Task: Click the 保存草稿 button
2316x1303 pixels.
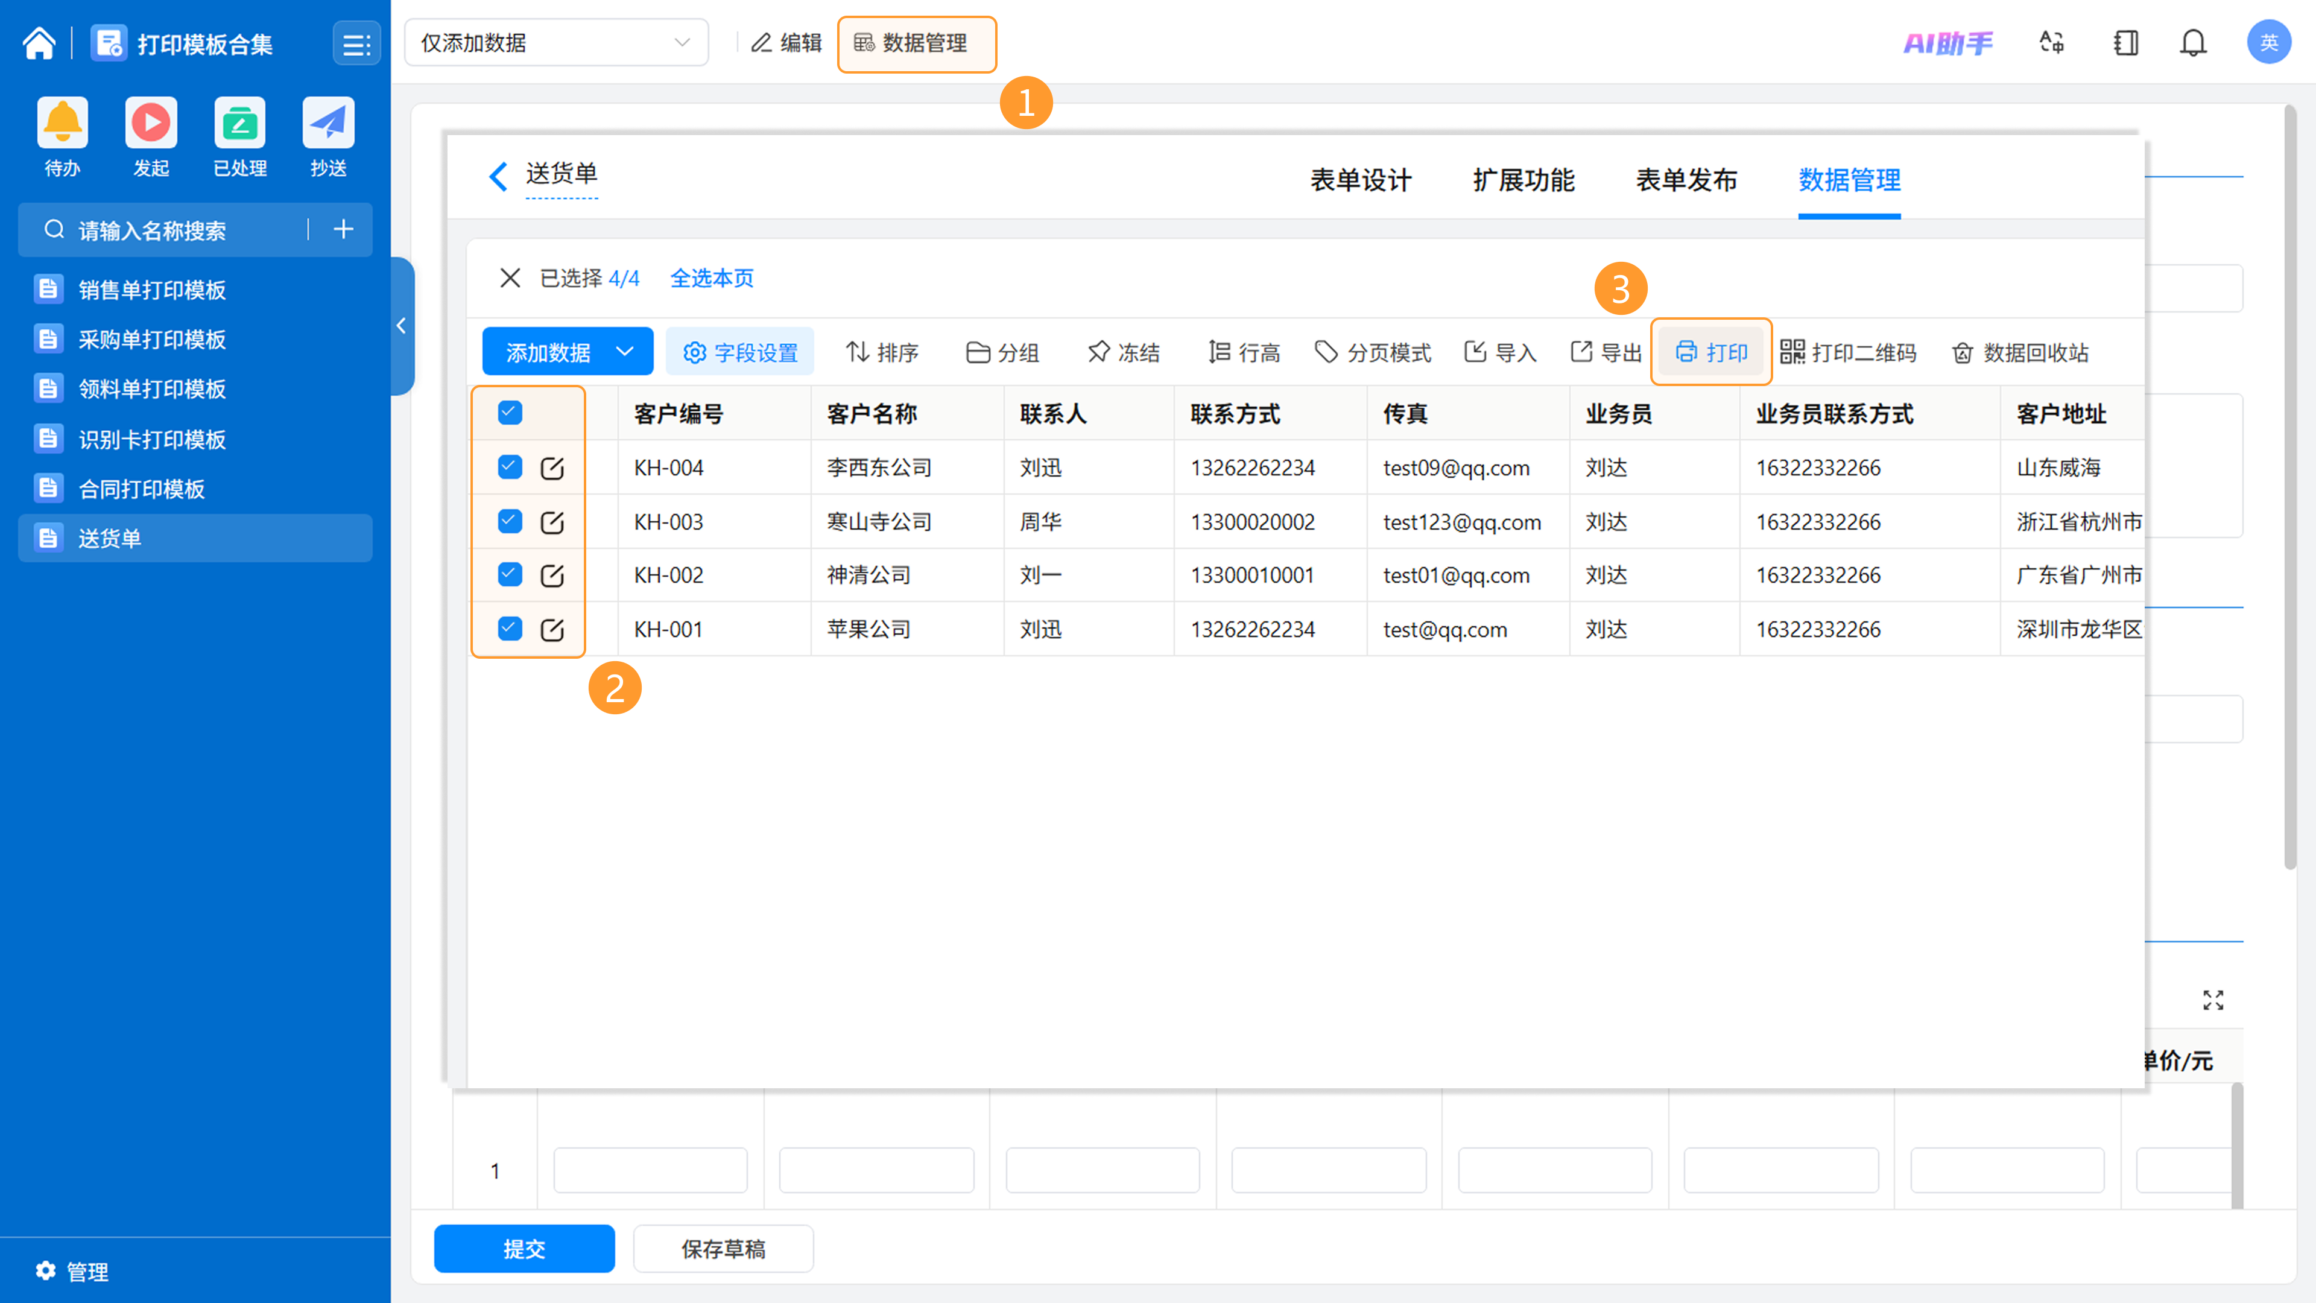Action: click(x=723, y=1248)
